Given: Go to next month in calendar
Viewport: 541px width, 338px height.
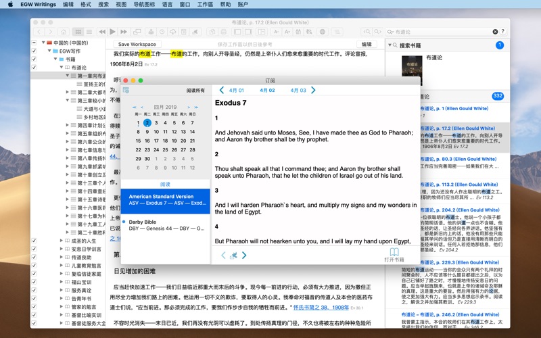Looking at the screenshot, I should [x=189, y=107].
